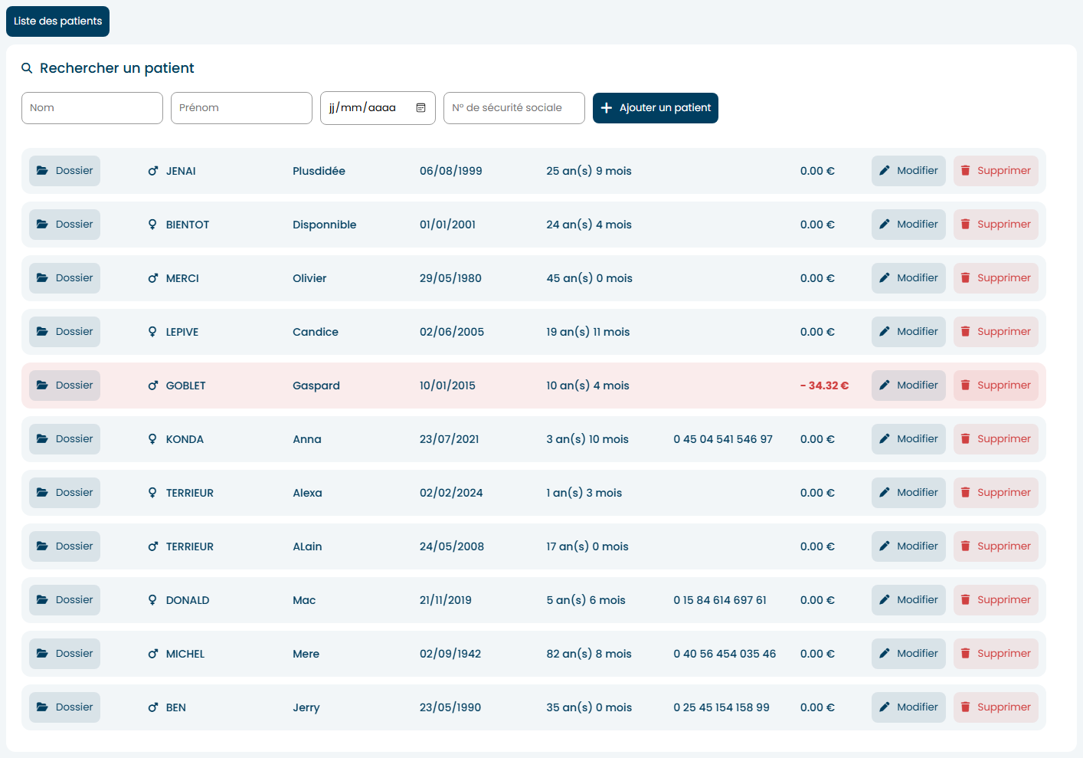
Task: Click the plus icon on Ajouter un patient
Action: tap(606, 107)
